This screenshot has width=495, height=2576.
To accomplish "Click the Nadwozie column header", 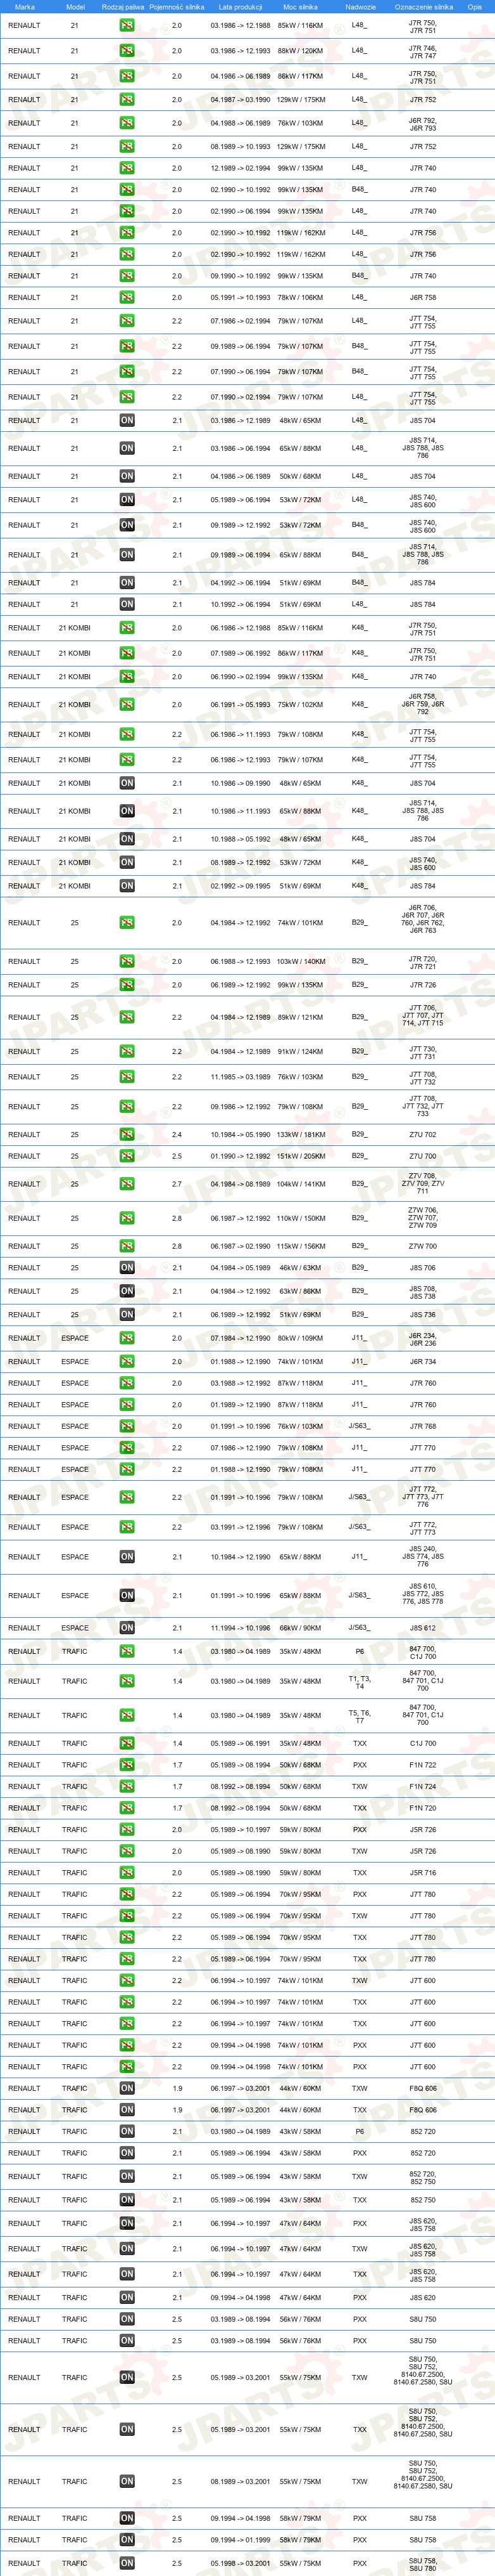I will click(x=360, y=7).
